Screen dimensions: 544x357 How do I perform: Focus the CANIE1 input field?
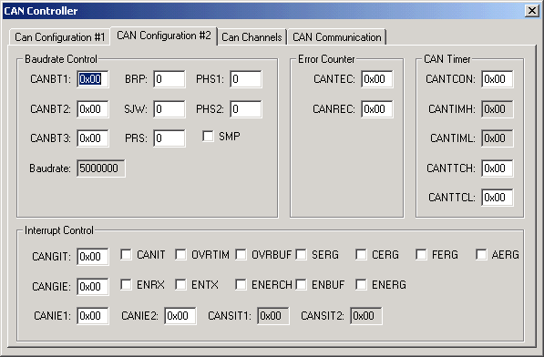[93, 316]
